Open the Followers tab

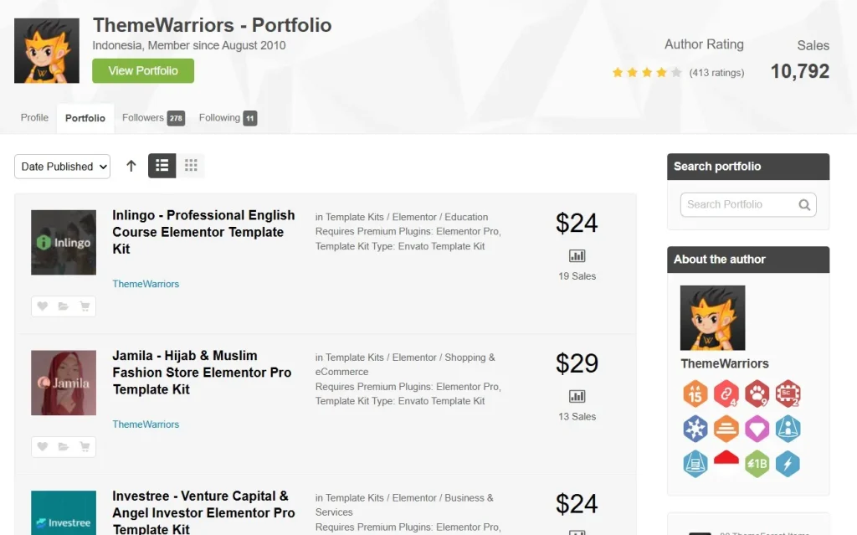(x=153, y=118)
